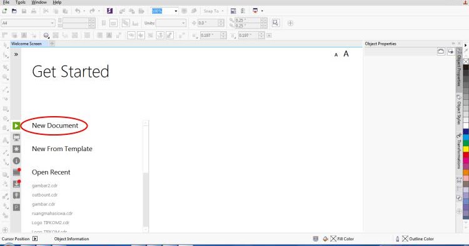Open the Window menu
The width and height of the screenshot is (469, 246).
pos(39,2)
